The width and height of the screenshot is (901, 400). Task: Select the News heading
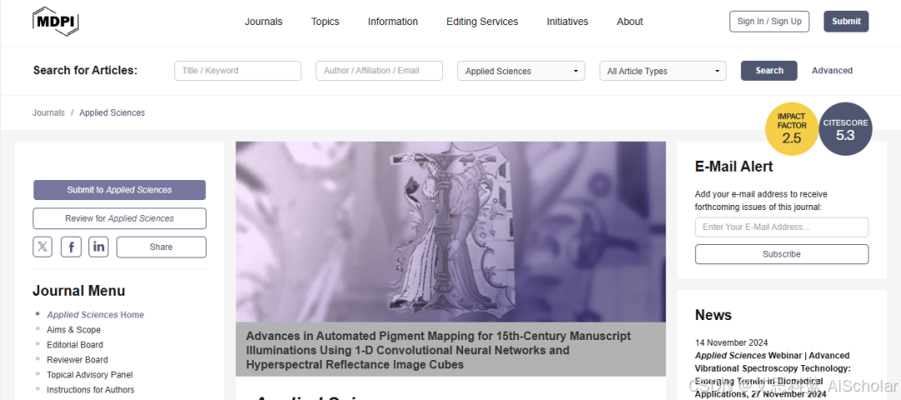[x=713, y=315]
